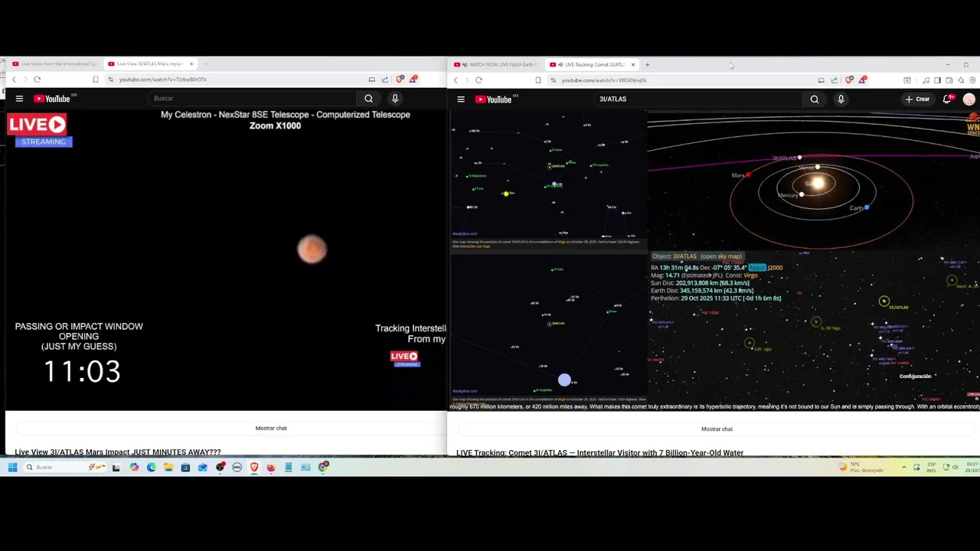Image resolution: width=980 pixels, height=551 pixels.
Task: Click share icon in left address bar
Action: tap(385, 80)
